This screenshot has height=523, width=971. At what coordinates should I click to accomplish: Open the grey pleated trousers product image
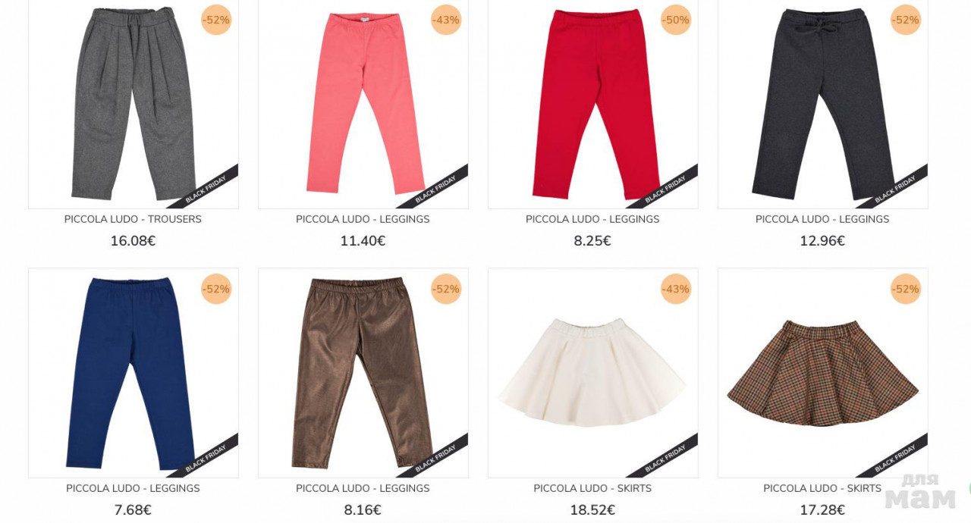(x=133, y=104)
